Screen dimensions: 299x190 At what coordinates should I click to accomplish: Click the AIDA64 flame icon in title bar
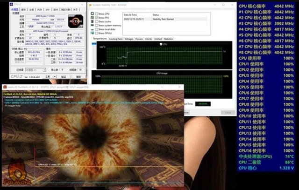click(x=93, y=5)
